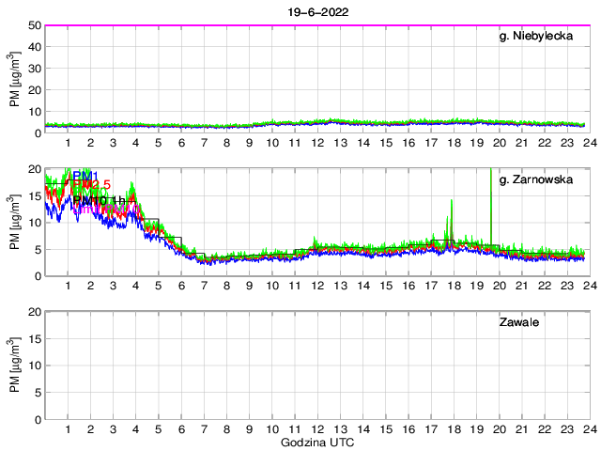Click the hour 12 tick on the Zawale x-axis
This screenshot has width=601, height=451.
pyautogui.click(x=316, y=429)
